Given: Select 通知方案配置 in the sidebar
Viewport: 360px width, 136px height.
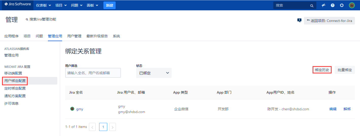Looking at the screenshot, I should tap(15, 96).
